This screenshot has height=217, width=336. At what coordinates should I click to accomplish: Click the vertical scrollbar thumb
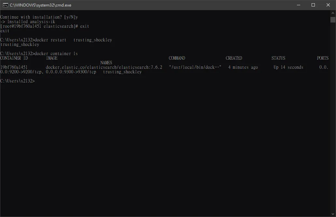(x=333, y=20)
